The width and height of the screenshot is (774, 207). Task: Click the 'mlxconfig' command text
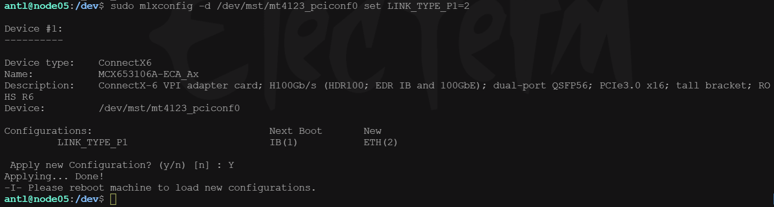click(166, 6)
